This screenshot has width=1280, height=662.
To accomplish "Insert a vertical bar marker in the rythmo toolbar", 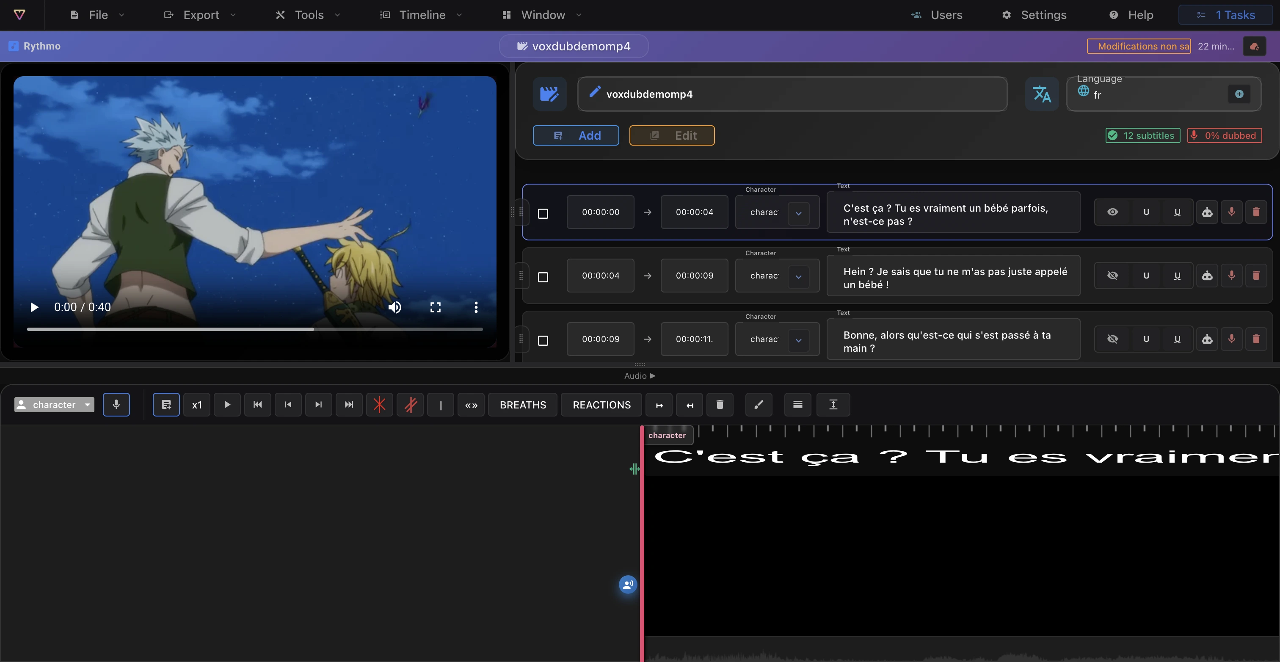I will tap(441, 405).
